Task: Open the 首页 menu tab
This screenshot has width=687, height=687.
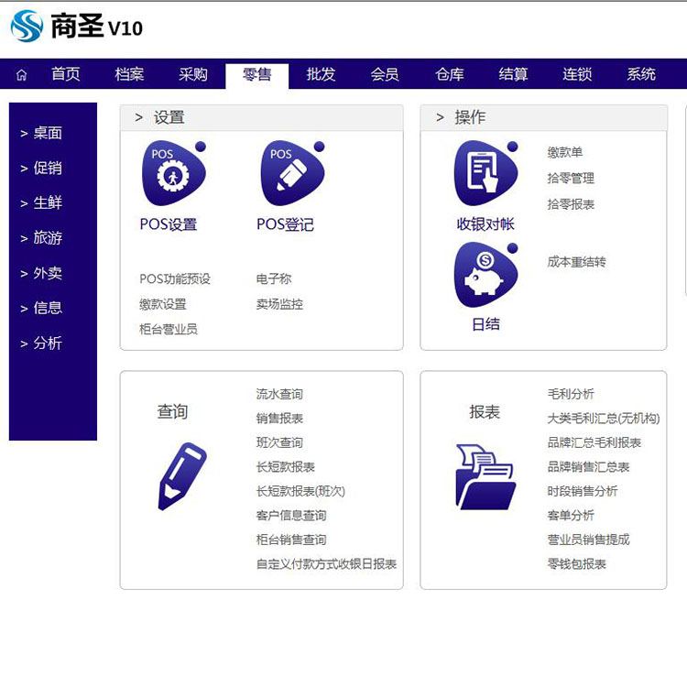Action: [66, 74]
